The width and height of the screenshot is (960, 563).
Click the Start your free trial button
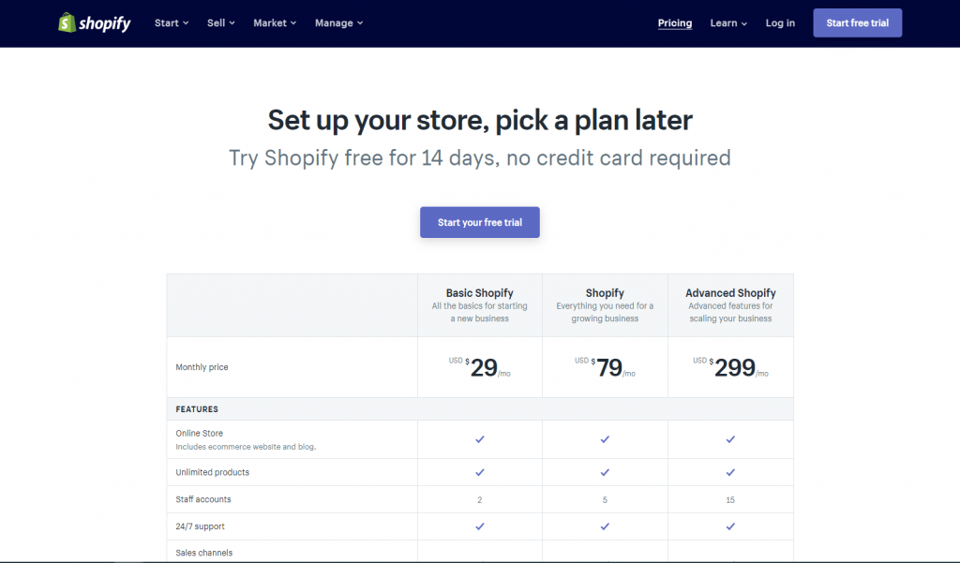[x=480, y=222]
